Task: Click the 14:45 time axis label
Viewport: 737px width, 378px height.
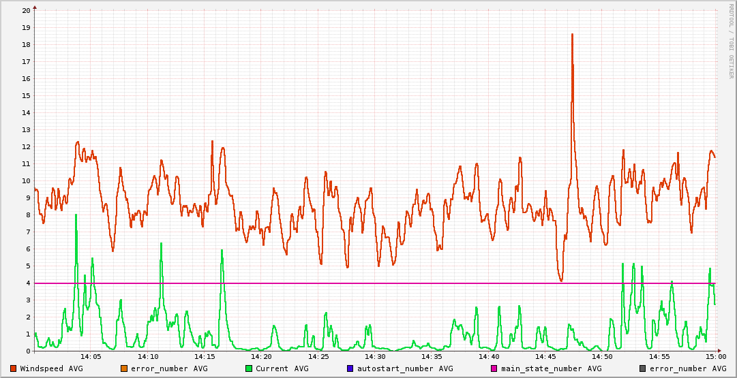Action: click(545, 356)
